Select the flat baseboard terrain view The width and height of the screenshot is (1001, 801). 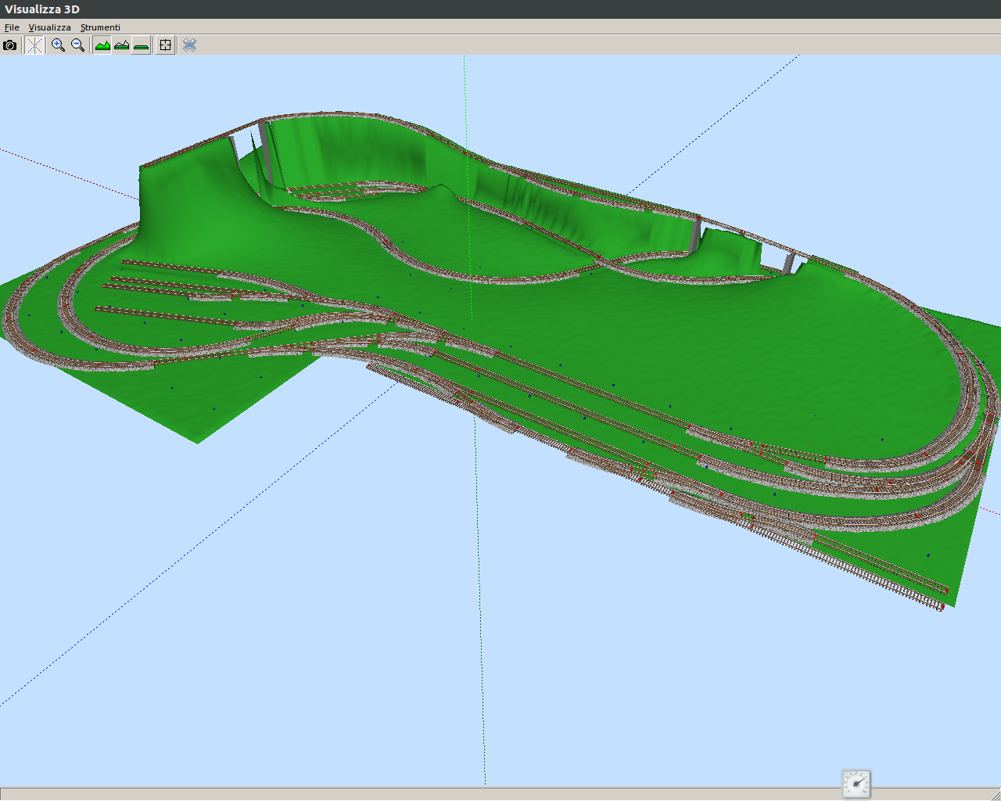pos(141,45)
